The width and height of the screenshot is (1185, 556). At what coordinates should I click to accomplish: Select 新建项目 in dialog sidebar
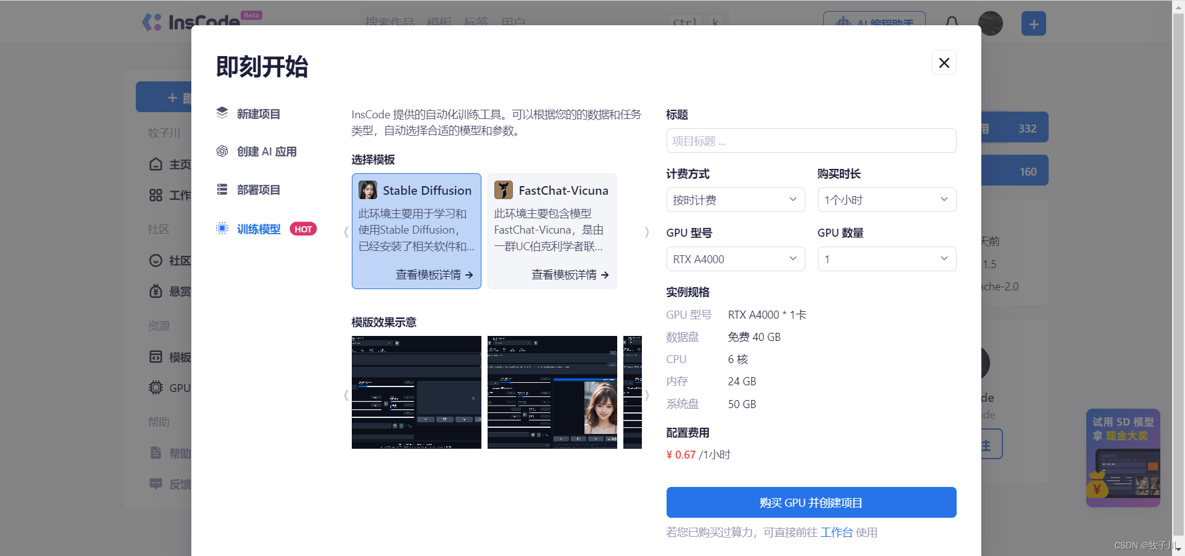point(258,114)
